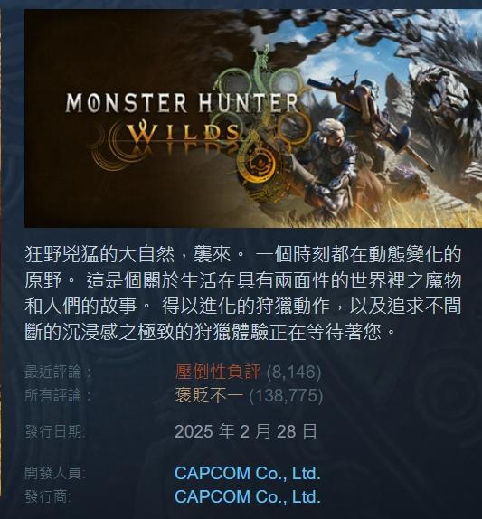Image resolution: width=482 pixels, height=519 pixels.
Task: Click the hunter character with white hair
Action: [x=331, y=165]
